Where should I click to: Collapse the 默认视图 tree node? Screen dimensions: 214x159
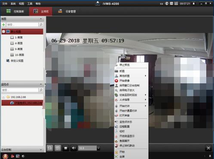point(3,32)
